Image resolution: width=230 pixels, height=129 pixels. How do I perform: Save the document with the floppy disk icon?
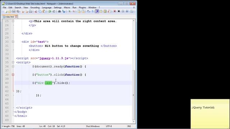(x=14, y=11)
